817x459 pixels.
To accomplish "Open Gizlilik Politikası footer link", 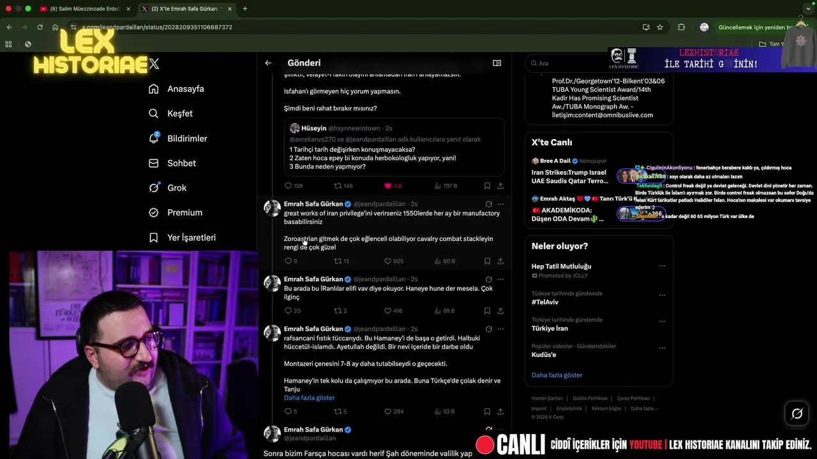I will (x=590, y=398).
